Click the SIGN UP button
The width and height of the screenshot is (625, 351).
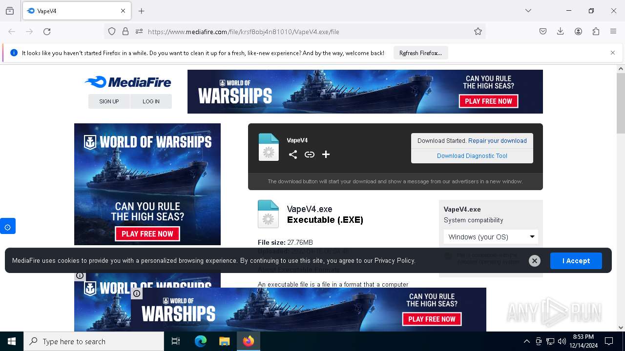[x=109, y=101]
